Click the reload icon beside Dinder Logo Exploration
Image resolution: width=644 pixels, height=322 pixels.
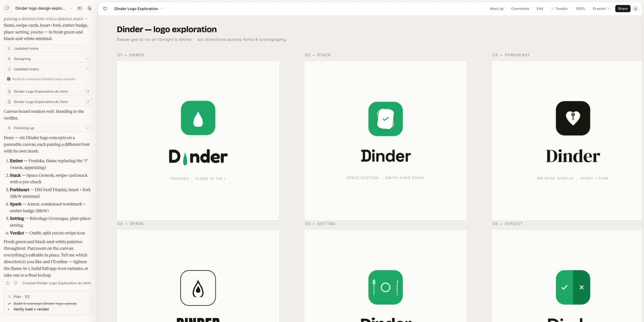coord(105,8)
